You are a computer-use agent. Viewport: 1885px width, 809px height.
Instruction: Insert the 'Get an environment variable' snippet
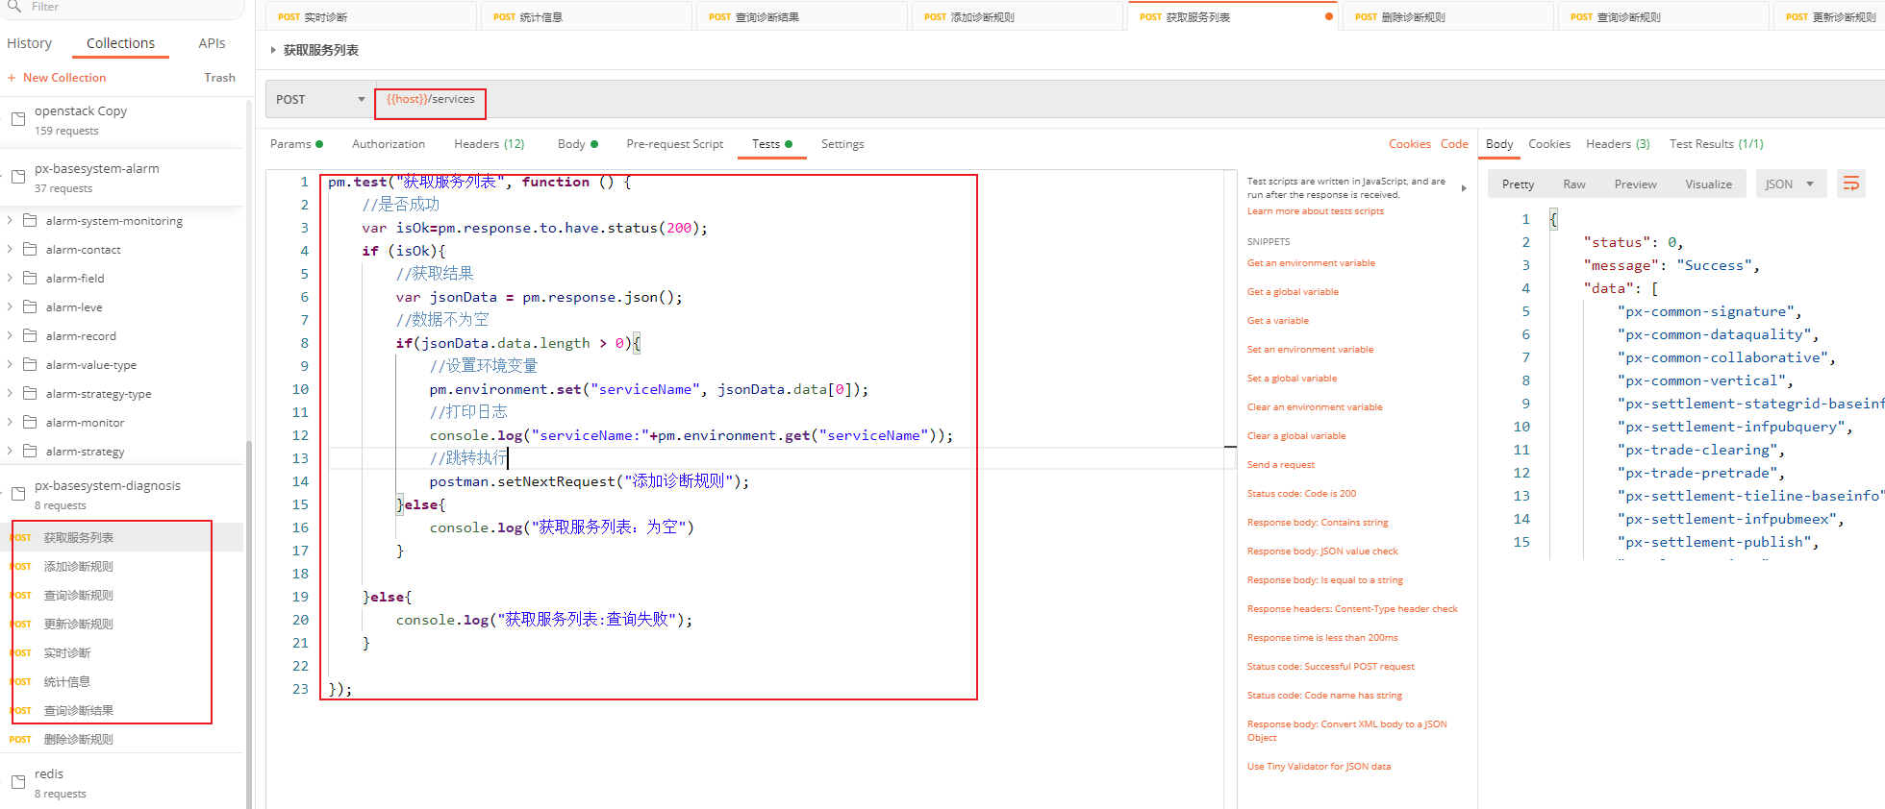(1311, 263)
